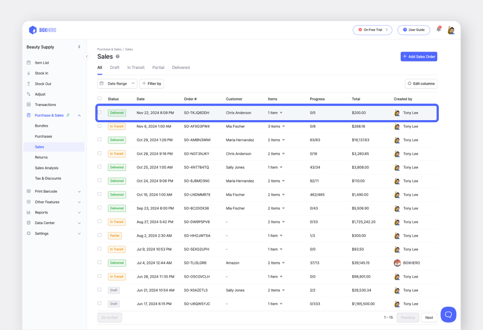Open the Draft tab

pos(114,67)
